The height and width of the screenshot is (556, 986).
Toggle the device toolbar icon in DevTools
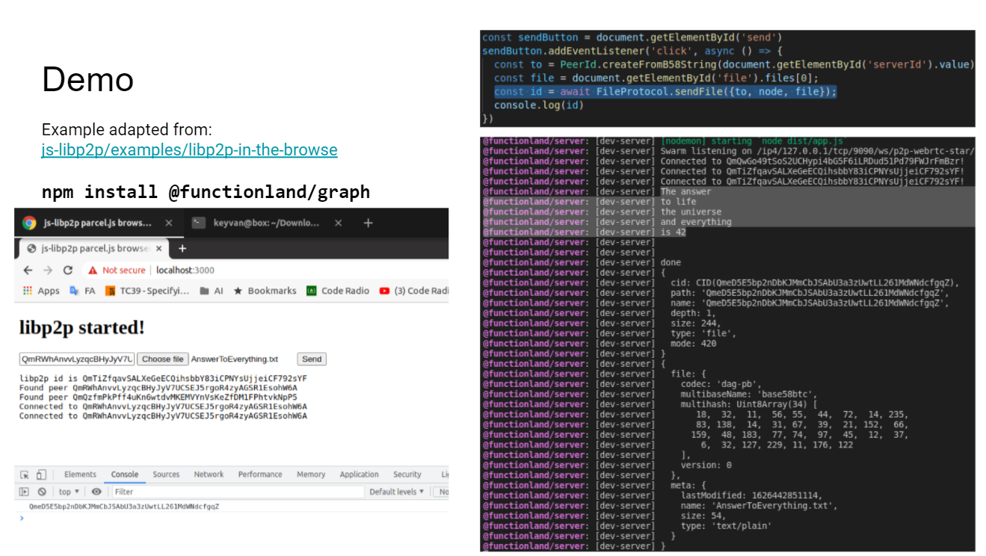click(x=41, y=475)
